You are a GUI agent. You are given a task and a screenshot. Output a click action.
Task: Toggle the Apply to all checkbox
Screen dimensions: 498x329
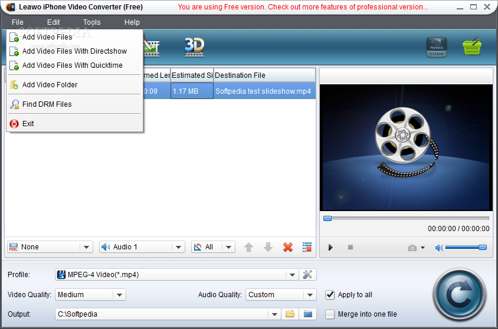click(x=330, y=295)
